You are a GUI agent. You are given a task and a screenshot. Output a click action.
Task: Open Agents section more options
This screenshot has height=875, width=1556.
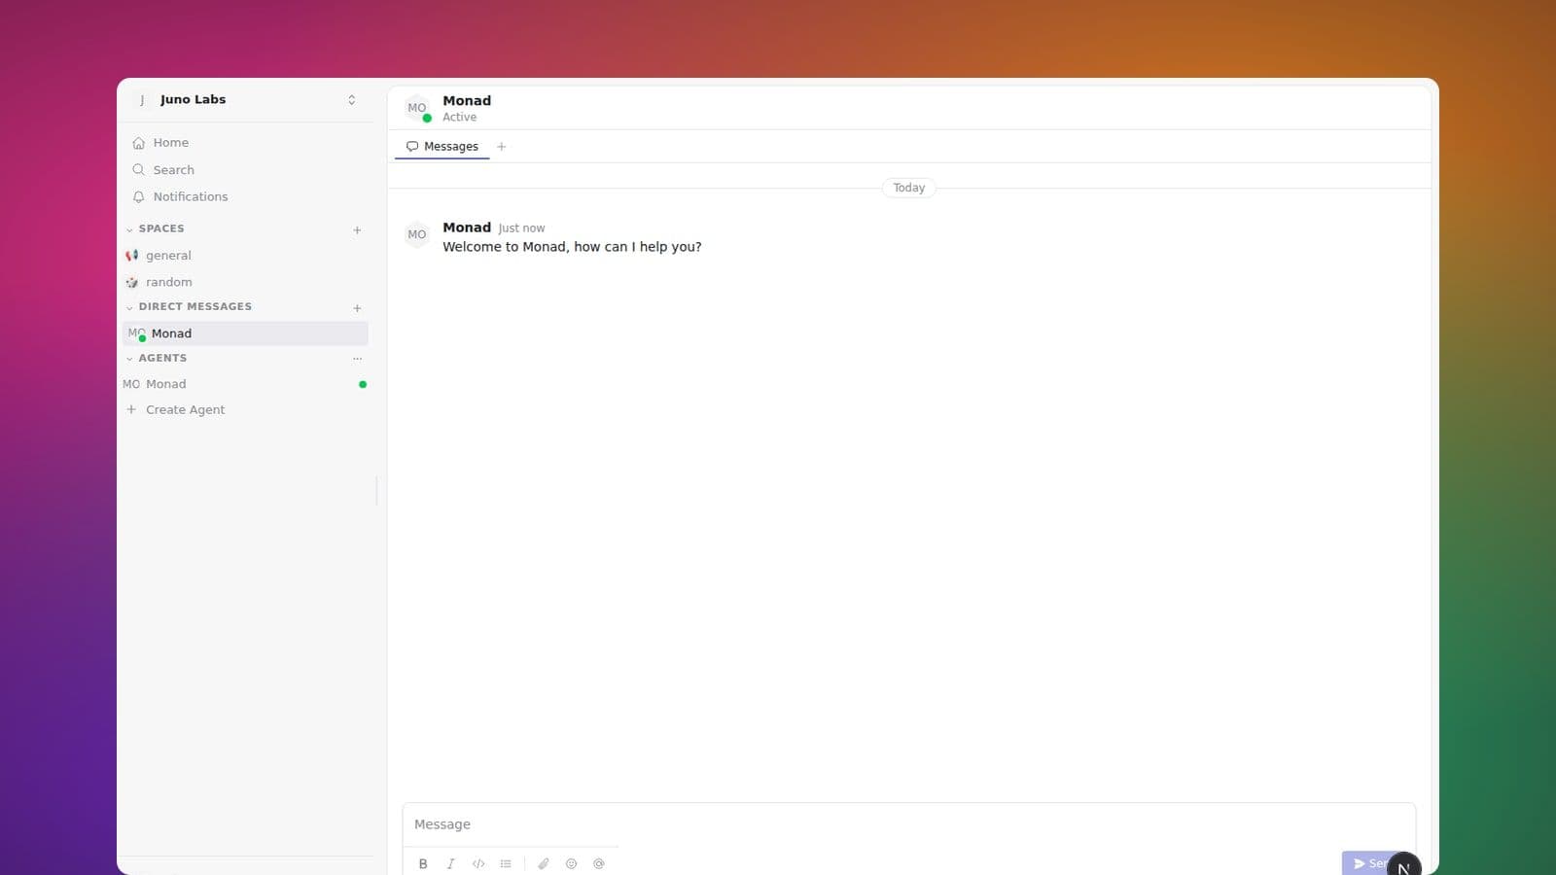coord(357,359)
